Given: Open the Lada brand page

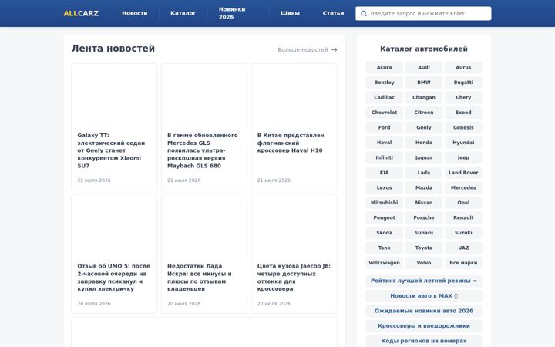Looking at the screenshot, I should (x=424, y=173).
